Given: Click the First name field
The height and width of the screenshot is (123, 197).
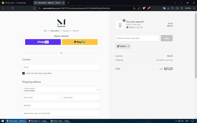Looking at the screenshot, I should [41, 97].
